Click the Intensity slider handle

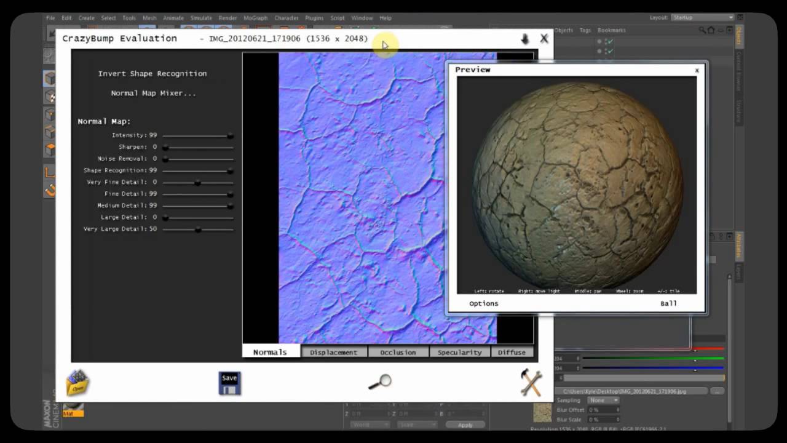tap(230, 135)
